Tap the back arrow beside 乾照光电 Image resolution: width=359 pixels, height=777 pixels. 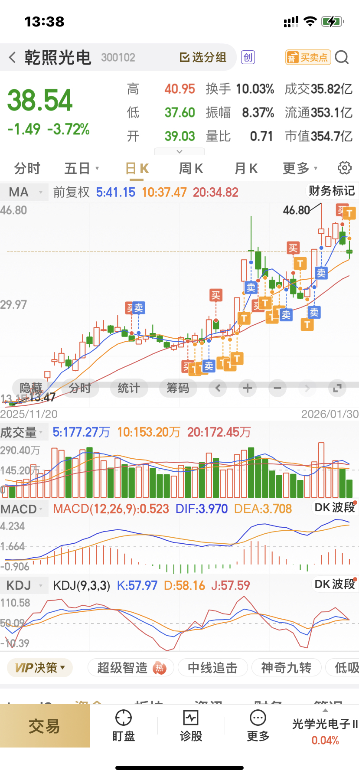coord(12,57)
